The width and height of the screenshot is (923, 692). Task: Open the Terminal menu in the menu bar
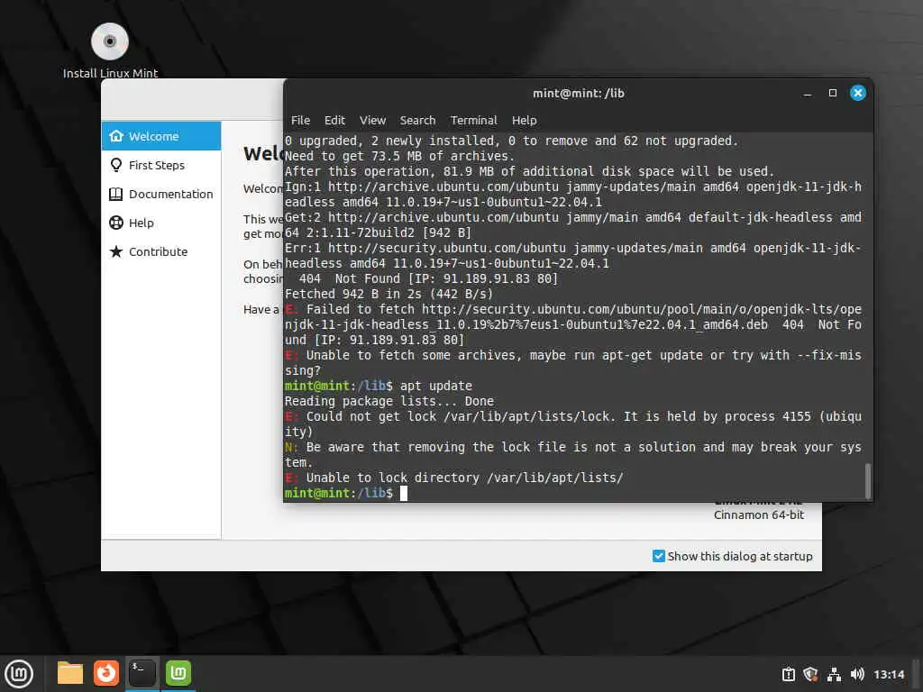474,120
